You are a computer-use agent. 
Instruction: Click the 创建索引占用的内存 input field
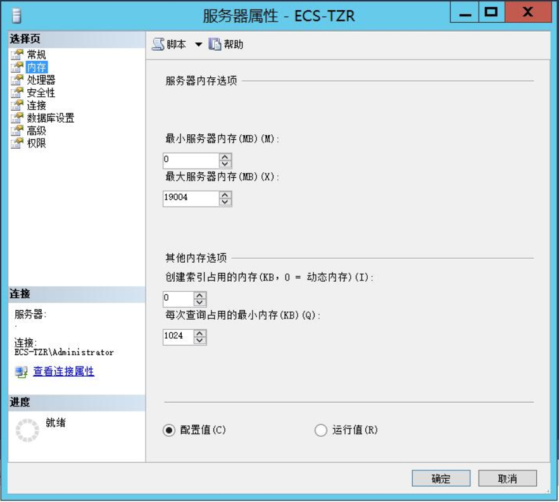point(178,299)
